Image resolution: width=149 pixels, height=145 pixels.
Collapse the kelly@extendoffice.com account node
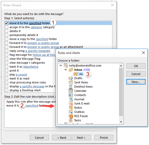(x=61, y=66)
